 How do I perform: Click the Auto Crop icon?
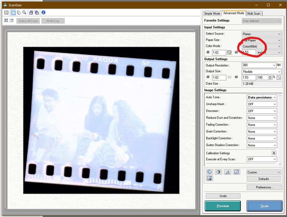6,20
